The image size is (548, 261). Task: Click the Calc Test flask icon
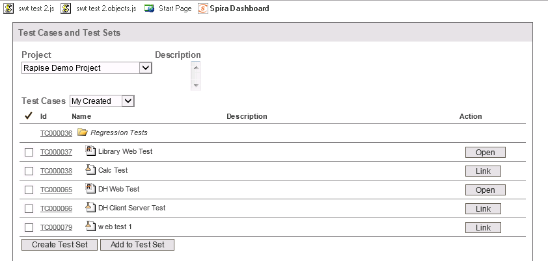click(x=91, y=170)
